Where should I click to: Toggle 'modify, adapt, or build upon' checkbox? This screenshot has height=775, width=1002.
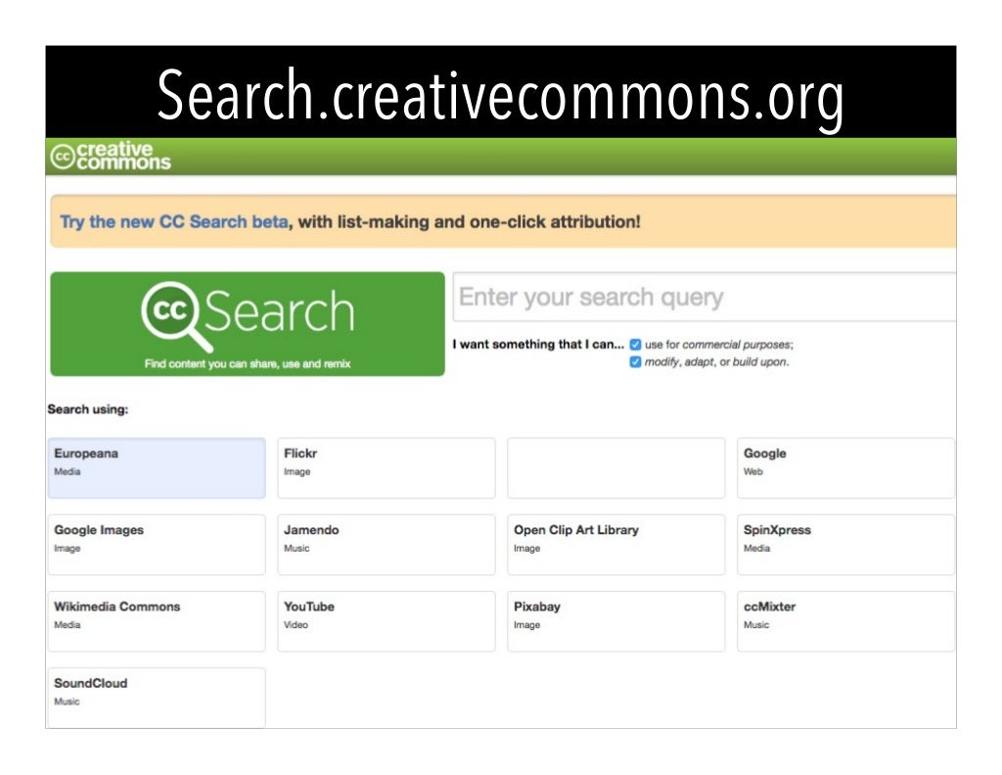(635, 362)
